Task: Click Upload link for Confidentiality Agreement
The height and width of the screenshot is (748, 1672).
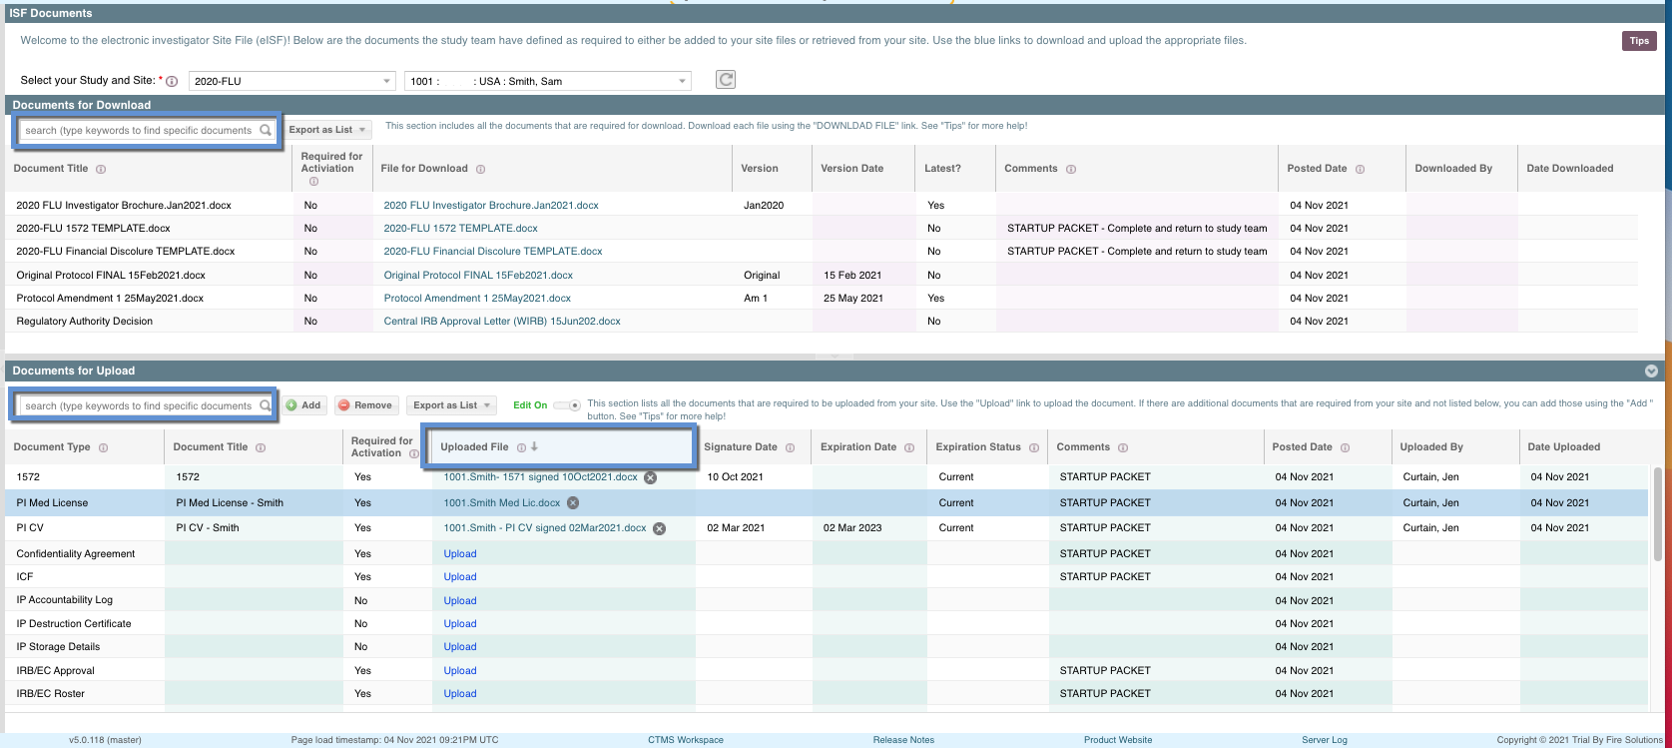Action: click(x=460, y=553)
